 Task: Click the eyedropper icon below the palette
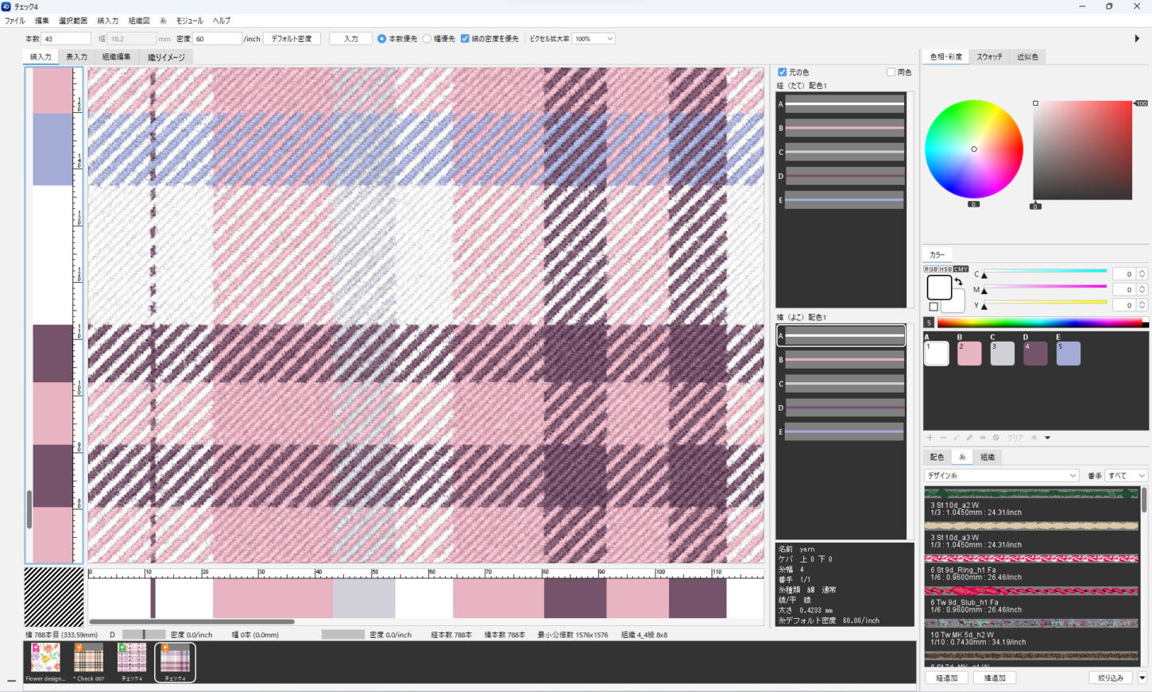pos(969,438)
